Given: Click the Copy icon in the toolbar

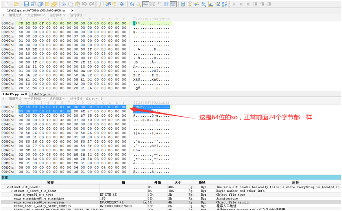Looking at the screenshot, I should click(71, 4).
